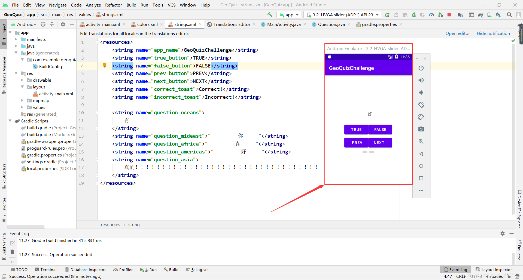Open the VCS menu
Screen dimensions: 523x280
coord(172,5)
